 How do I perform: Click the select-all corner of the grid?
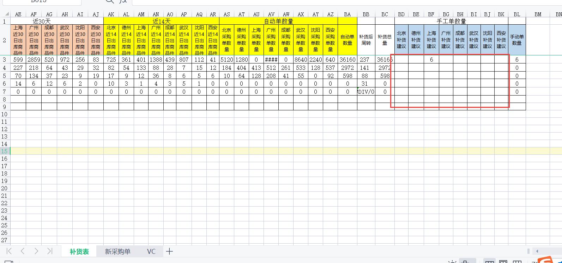pos(5,14)
